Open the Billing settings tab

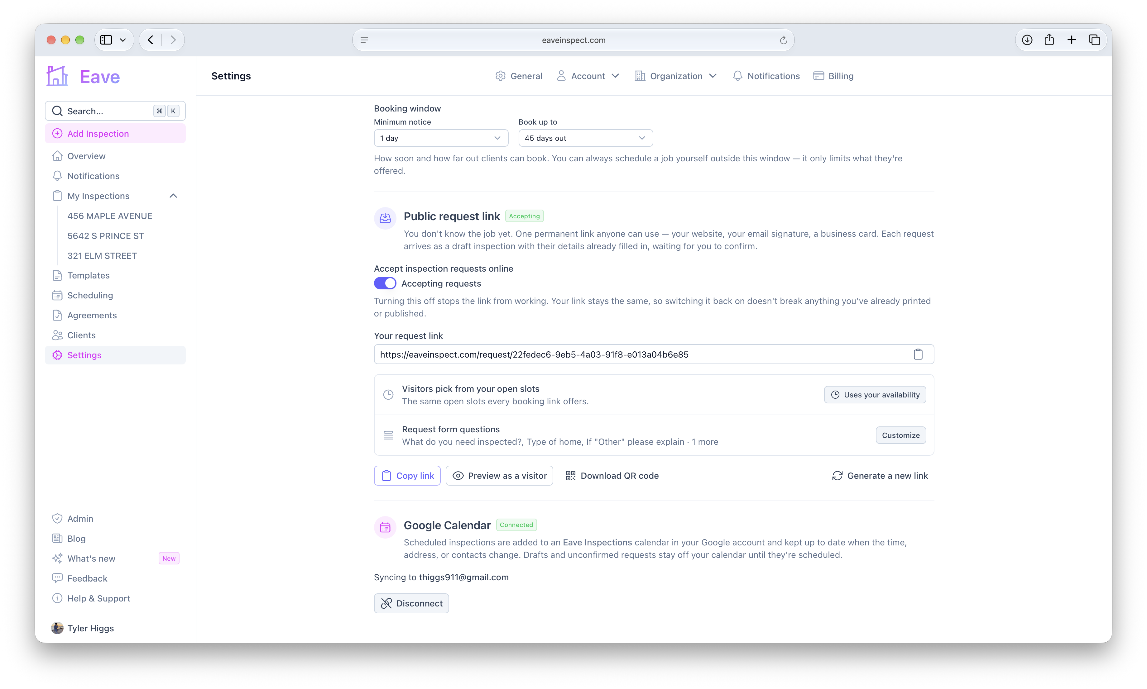coord(833,76)
